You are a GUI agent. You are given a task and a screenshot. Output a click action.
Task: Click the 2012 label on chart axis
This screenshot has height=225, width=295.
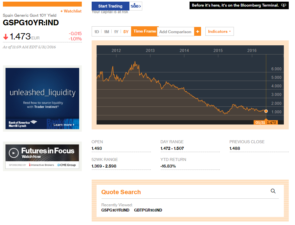click(x=116, y=50)
